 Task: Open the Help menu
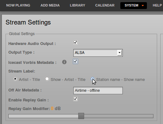click(x=157, y=5)
